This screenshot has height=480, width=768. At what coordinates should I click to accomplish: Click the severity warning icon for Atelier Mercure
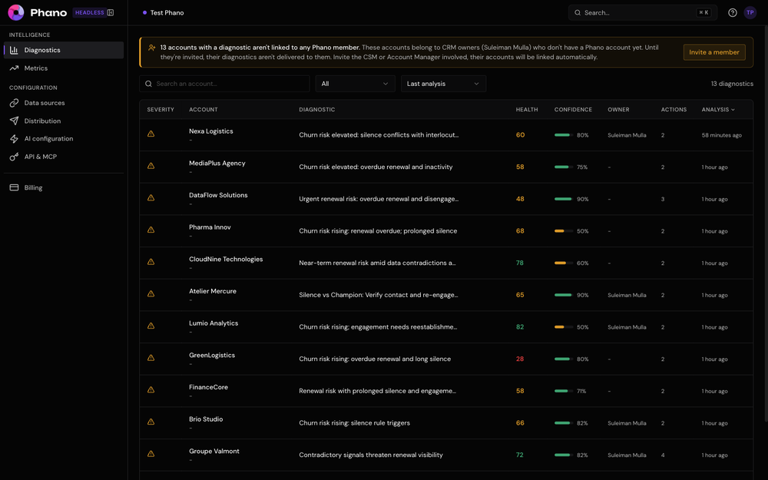(x=151, y=294)
